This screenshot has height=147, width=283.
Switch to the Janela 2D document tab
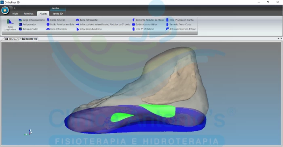pos(12,39)
